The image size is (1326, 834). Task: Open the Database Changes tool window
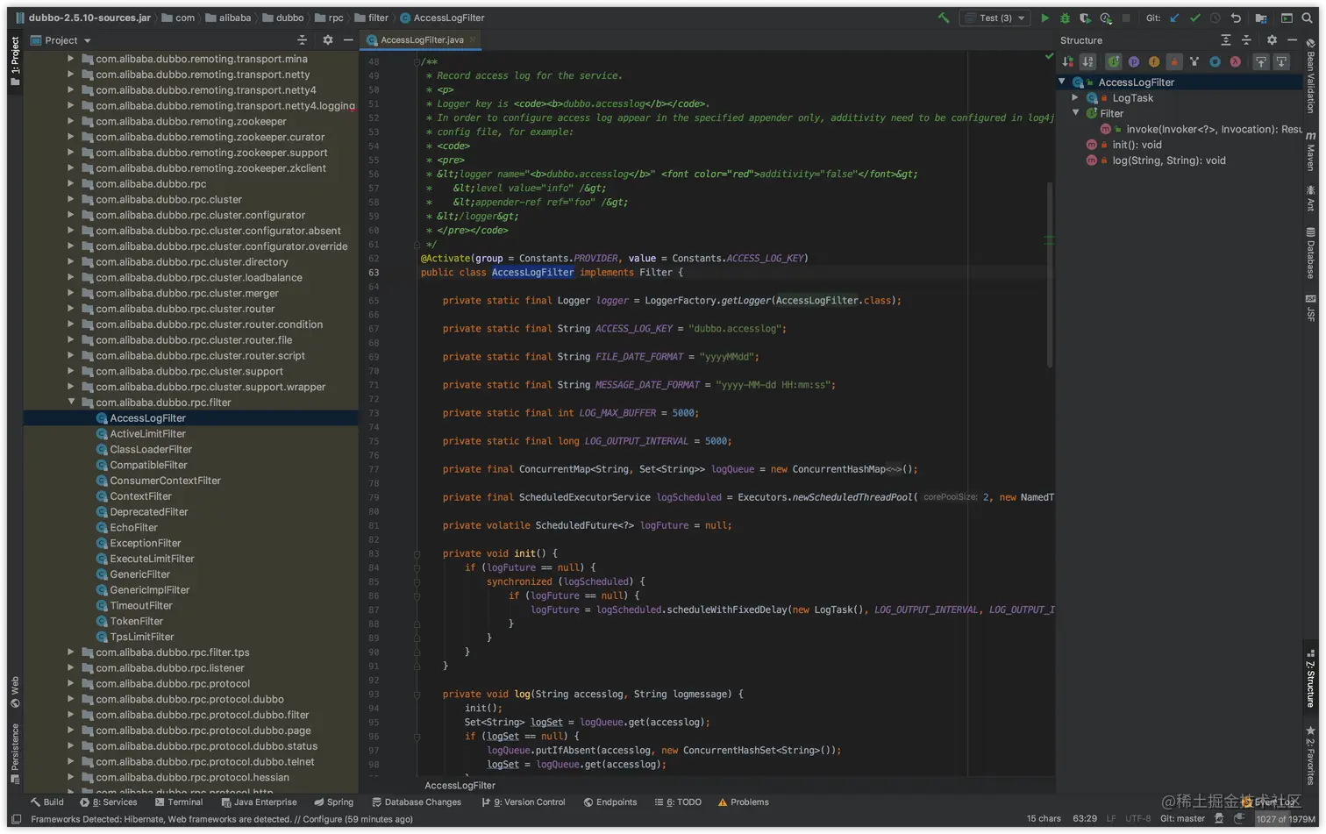pos(416,802)
